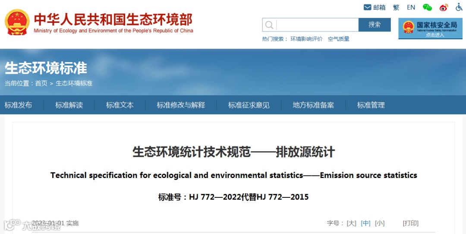Screen dimensions: 466x234
Task: Set font size to 中
Action: click(x=365, y=223)
